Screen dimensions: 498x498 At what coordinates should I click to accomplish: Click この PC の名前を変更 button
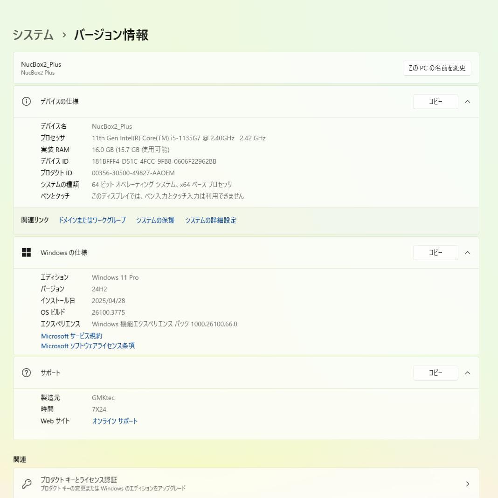pyautogui.click(x=436, y=68)
